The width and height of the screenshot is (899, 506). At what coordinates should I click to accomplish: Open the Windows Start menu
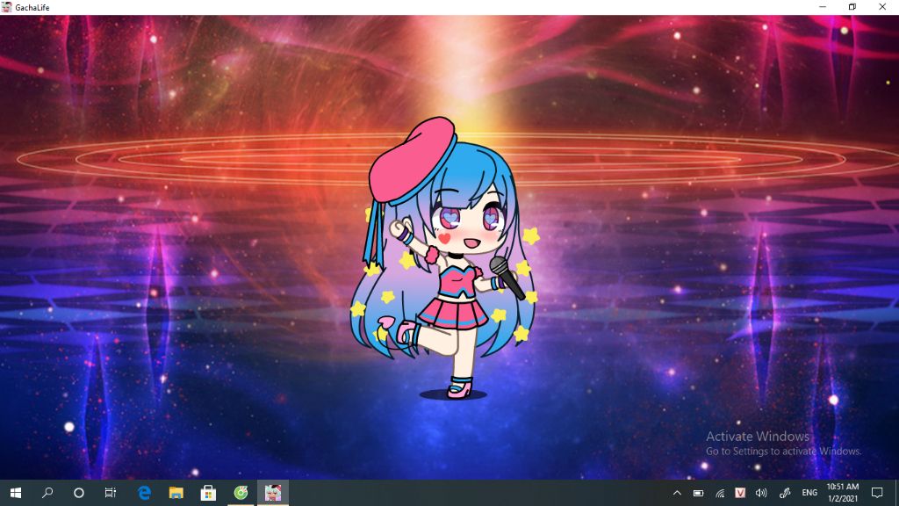pos(16,493)
